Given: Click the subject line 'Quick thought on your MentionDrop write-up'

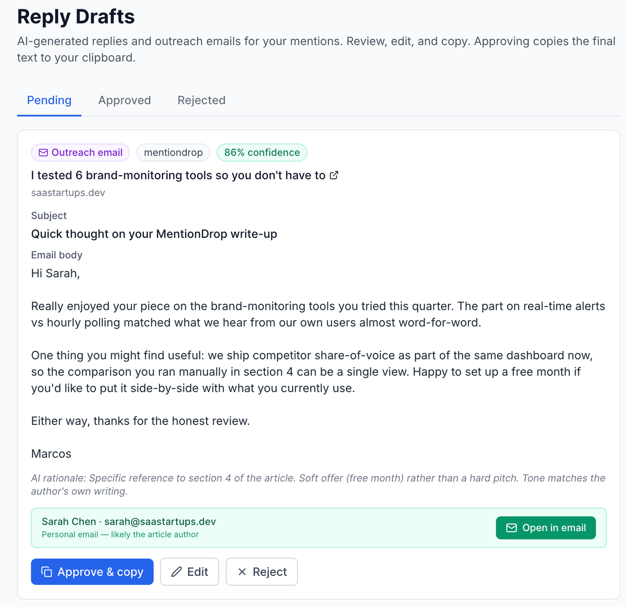Looking at the screenshot, I should (x=154, y=234).
